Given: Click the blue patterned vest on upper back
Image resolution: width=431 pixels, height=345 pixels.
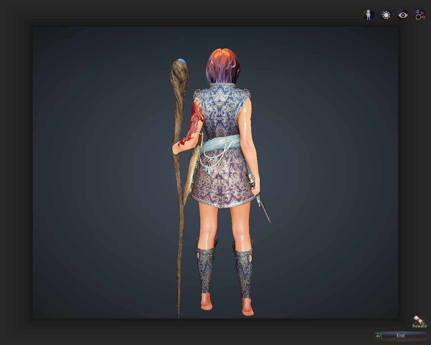Looking at the screenshot, I should pyautogui.click(x=222, y=108).
